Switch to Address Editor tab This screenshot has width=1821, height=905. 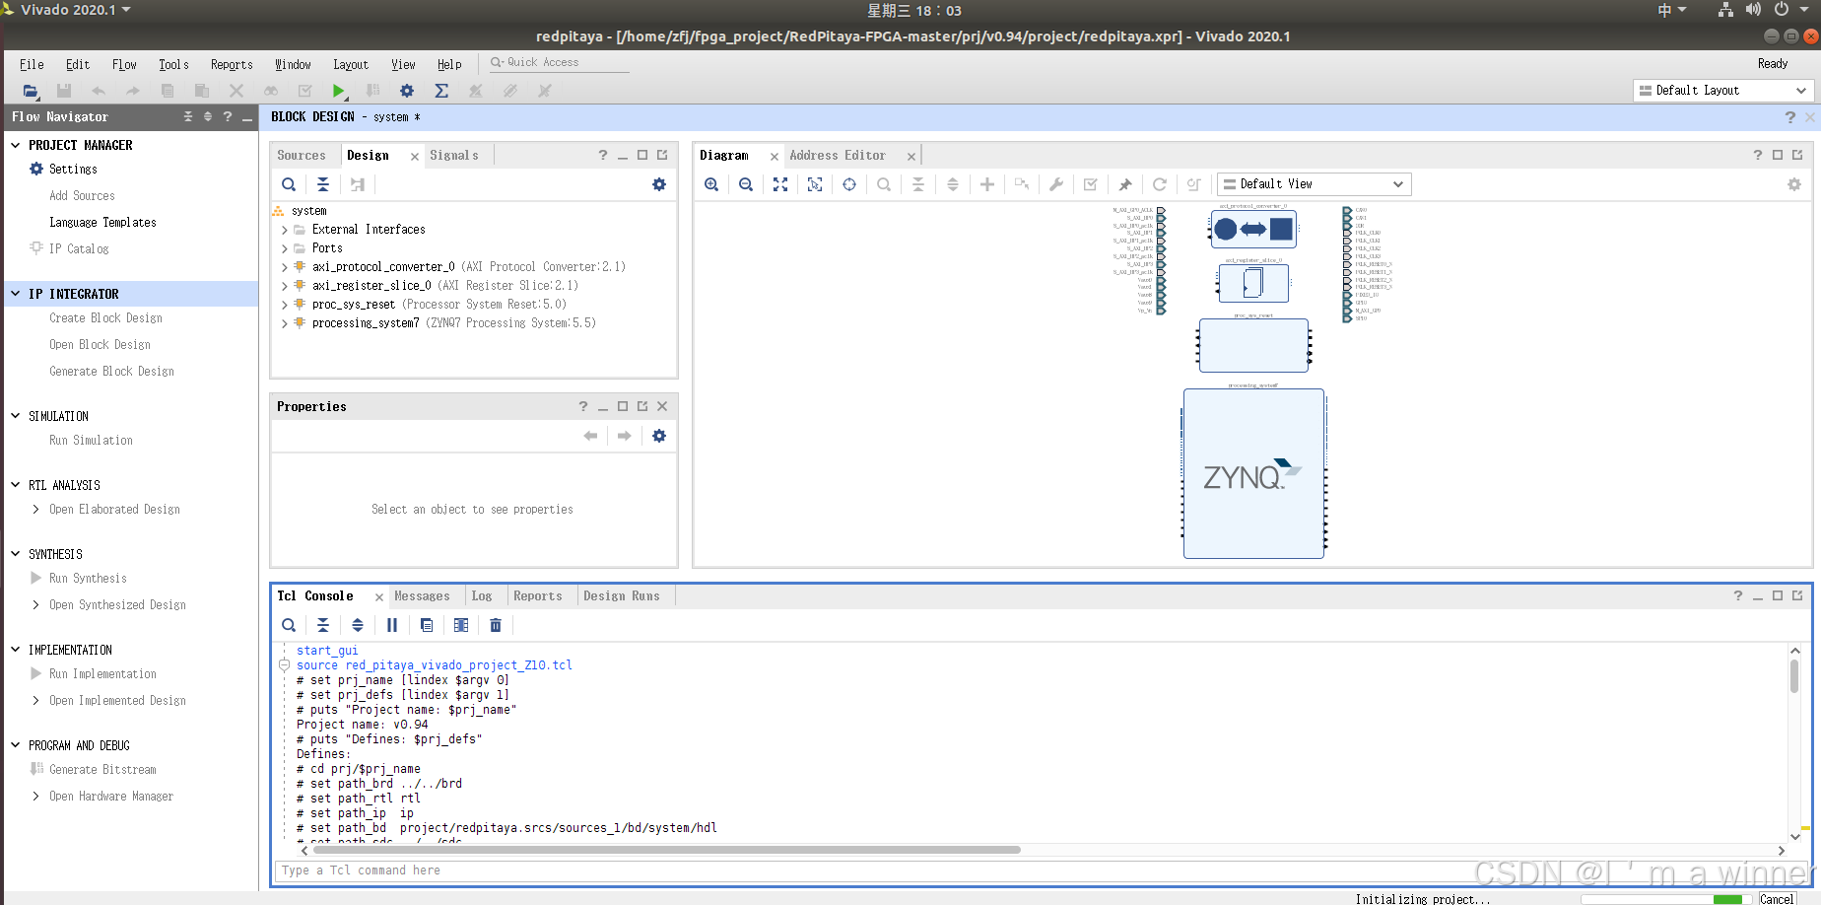(837, 156)
